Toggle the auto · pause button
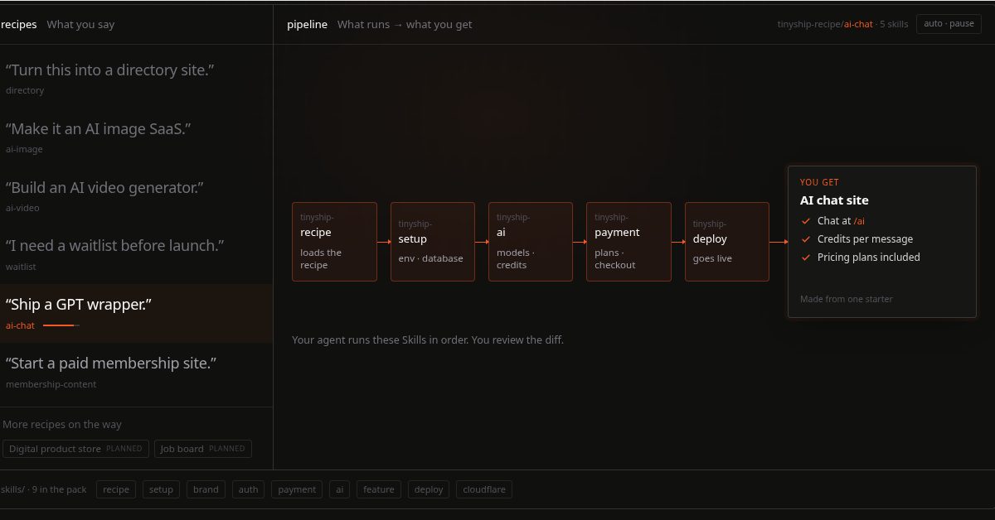Screen dimensions: 995x520 point(949,24)
